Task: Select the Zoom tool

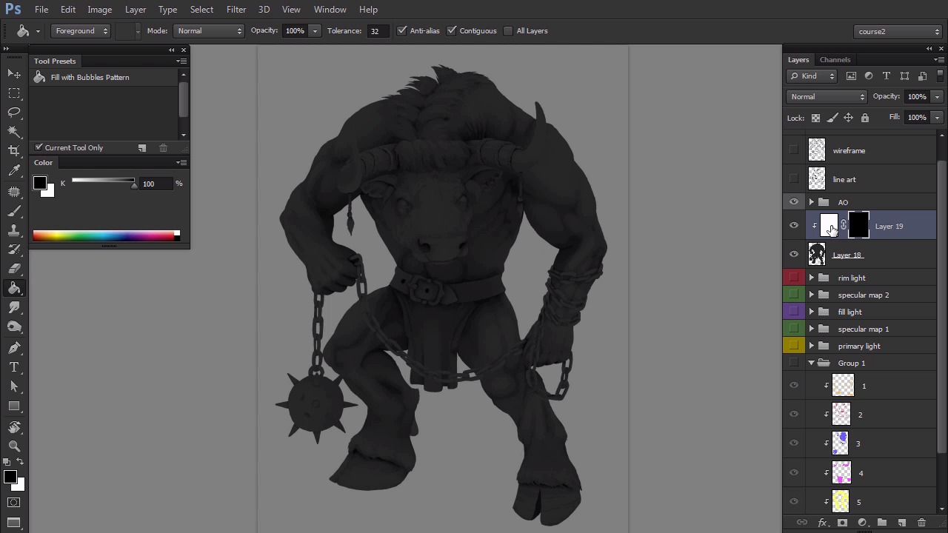Action: pyautogui.click(x=14, y=446)
